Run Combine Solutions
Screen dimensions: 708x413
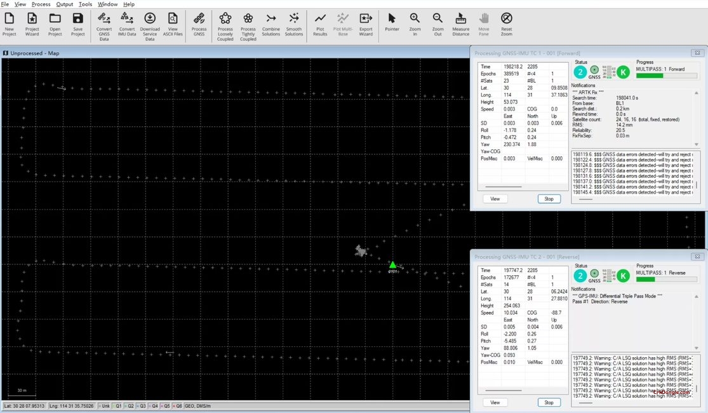271,24
